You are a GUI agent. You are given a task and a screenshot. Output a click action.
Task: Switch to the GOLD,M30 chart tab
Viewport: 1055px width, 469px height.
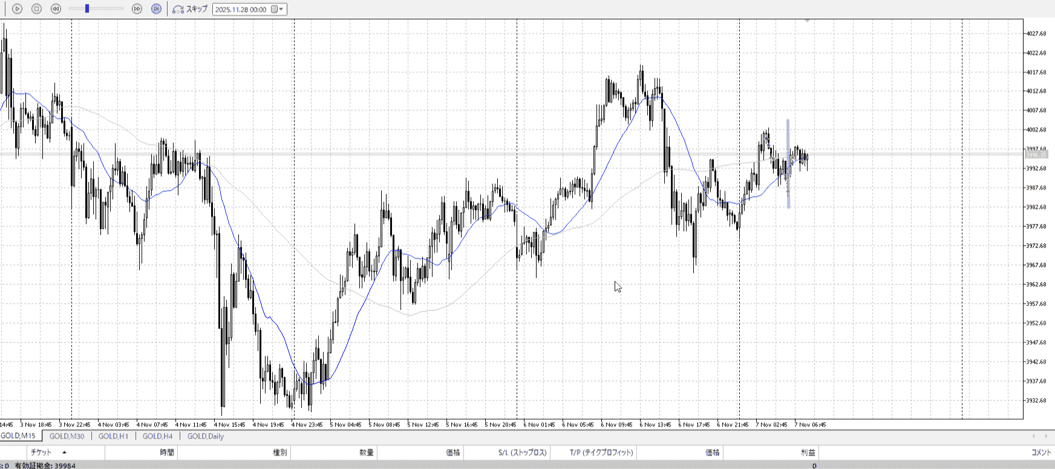tap(67, 436)
